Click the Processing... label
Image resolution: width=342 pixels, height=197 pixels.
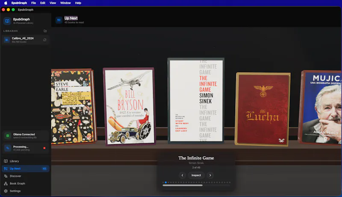click(x=21, y=147)
